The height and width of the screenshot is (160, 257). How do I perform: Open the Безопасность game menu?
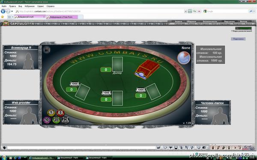(x=210, y=21)
